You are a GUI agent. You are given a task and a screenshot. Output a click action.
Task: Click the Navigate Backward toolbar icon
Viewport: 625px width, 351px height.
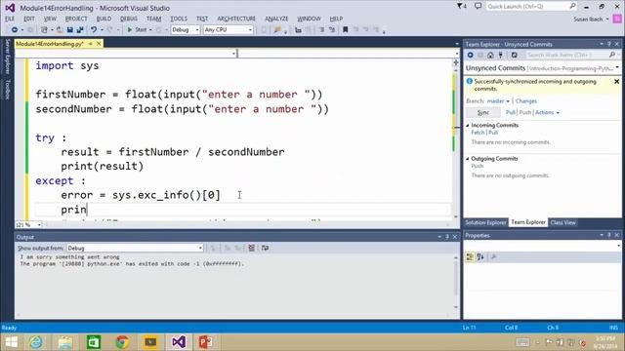[15, 30]
